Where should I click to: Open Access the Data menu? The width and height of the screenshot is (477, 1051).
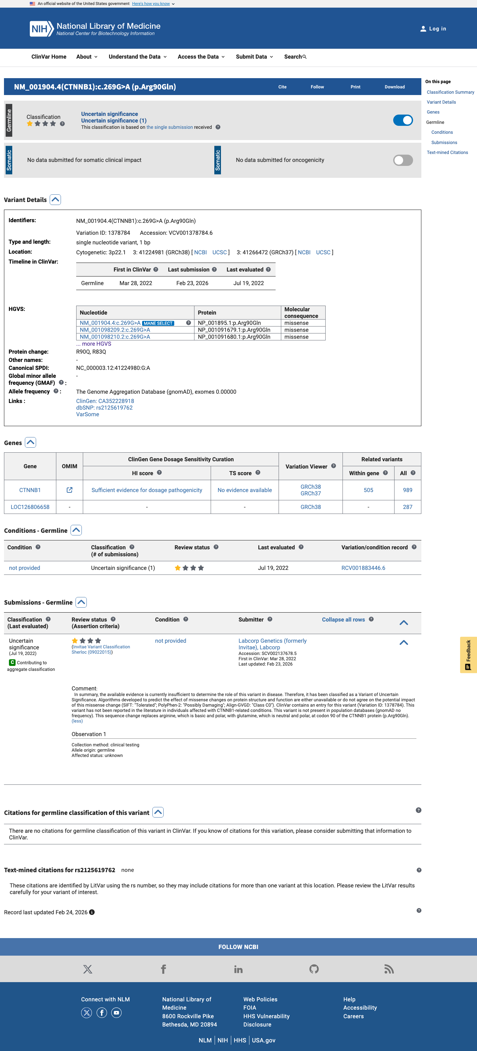pos(201,57)
